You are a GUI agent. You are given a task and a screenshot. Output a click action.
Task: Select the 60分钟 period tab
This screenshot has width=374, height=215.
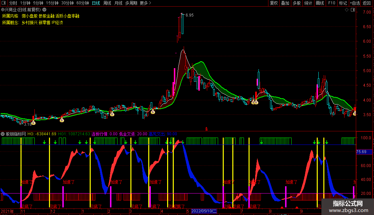[x=82, y=3]
